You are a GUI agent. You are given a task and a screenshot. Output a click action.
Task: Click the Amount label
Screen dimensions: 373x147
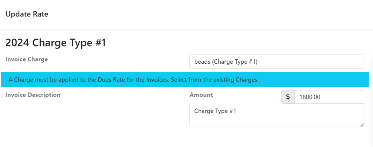pyautogui.click(x=201, y=95)
